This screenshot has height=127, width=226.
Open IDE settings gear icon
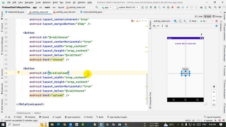220,7
